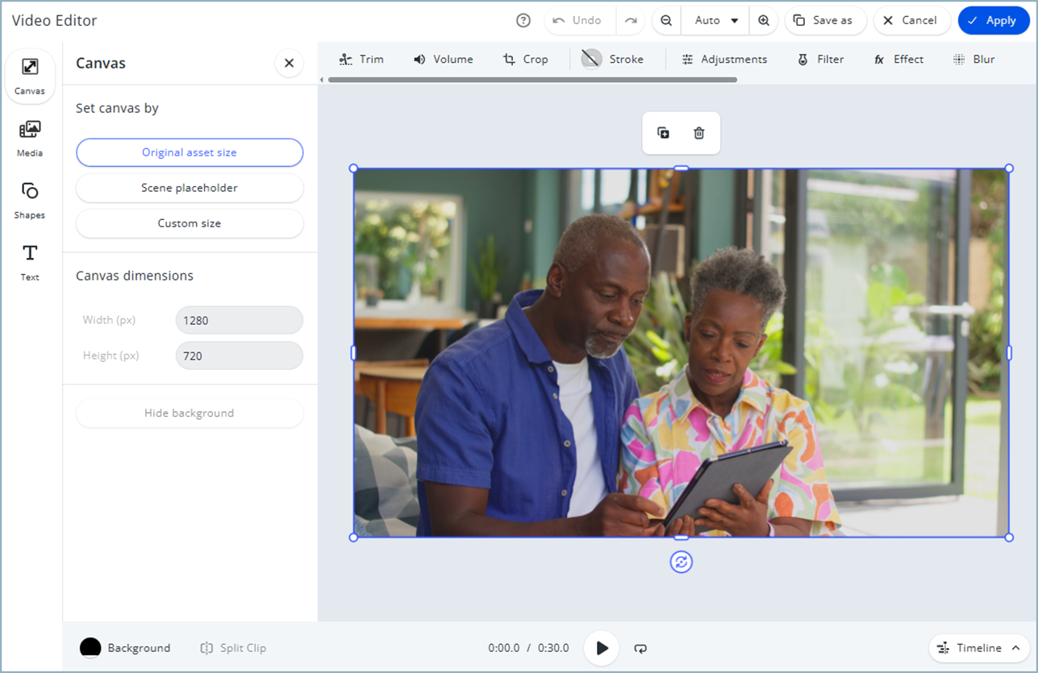This screenshot has width=1038, height=673.
Task: Open the Media tab in sidebar
Action: 30,138
